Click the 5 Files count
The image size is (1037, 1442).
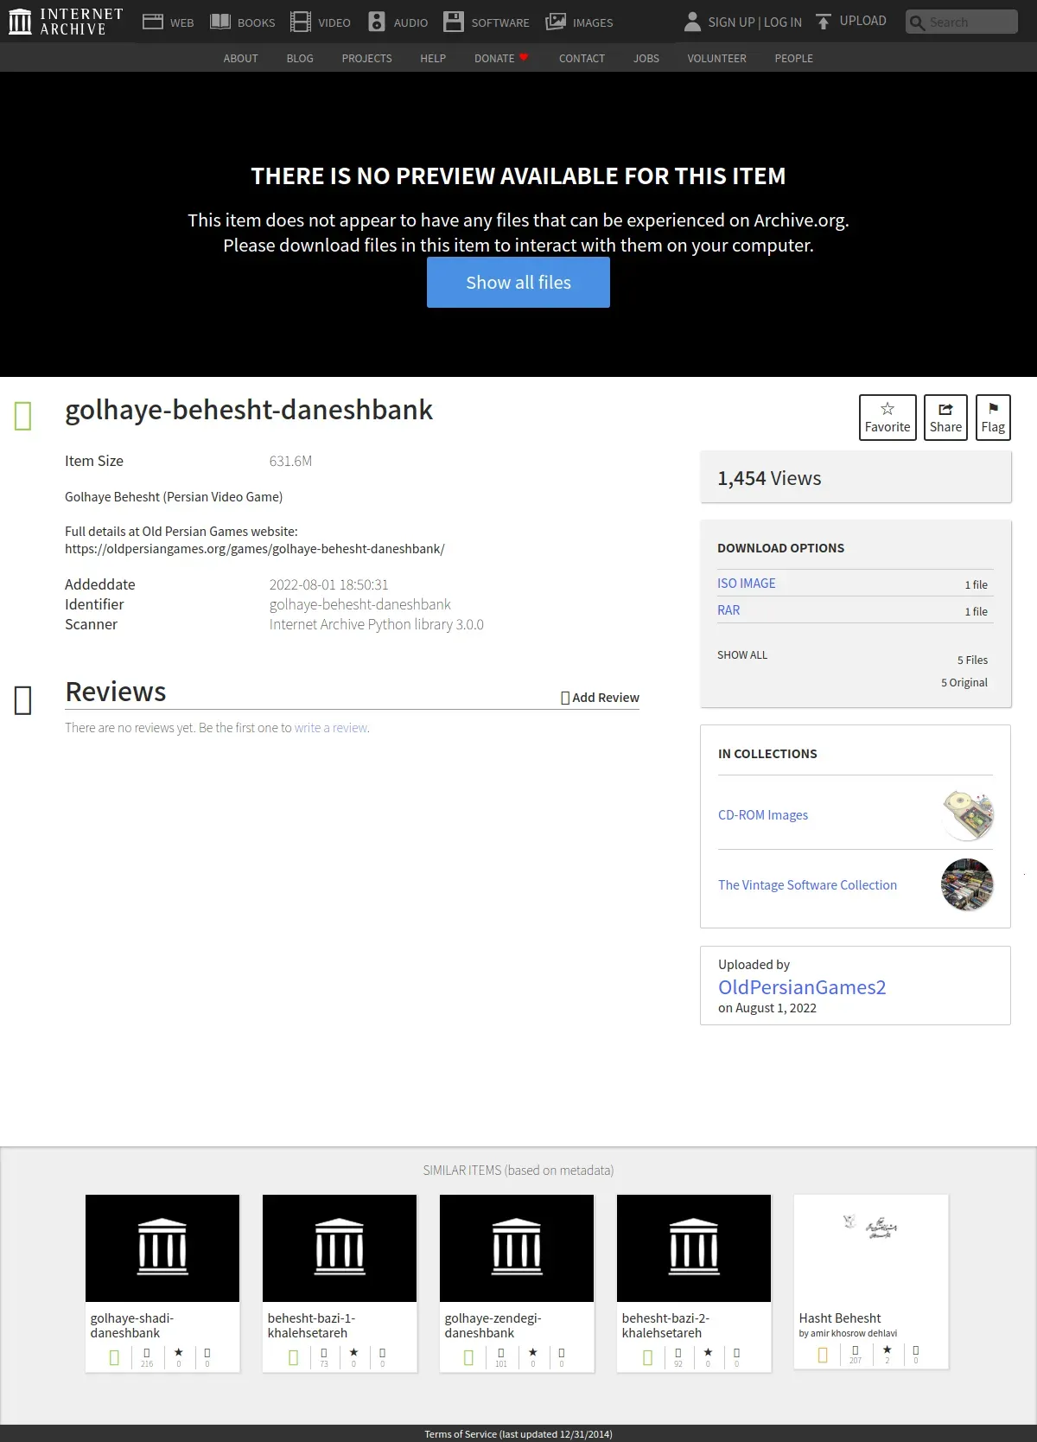click(972, 660)
